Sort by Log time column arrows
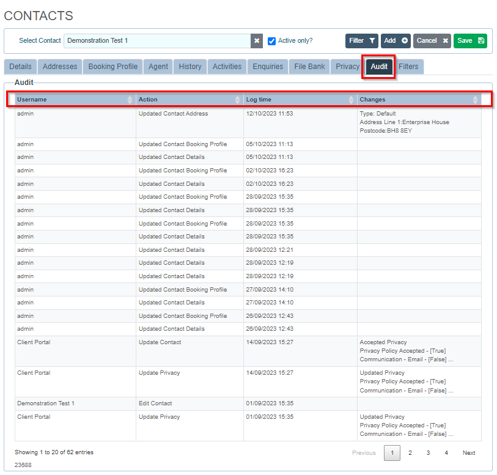Viewport: 497px width, 475px height. [x=351, y=100]
